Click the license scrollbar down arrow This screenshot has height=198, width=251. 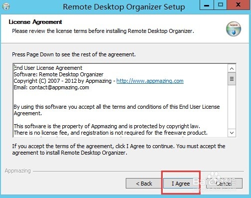[232, 133]
